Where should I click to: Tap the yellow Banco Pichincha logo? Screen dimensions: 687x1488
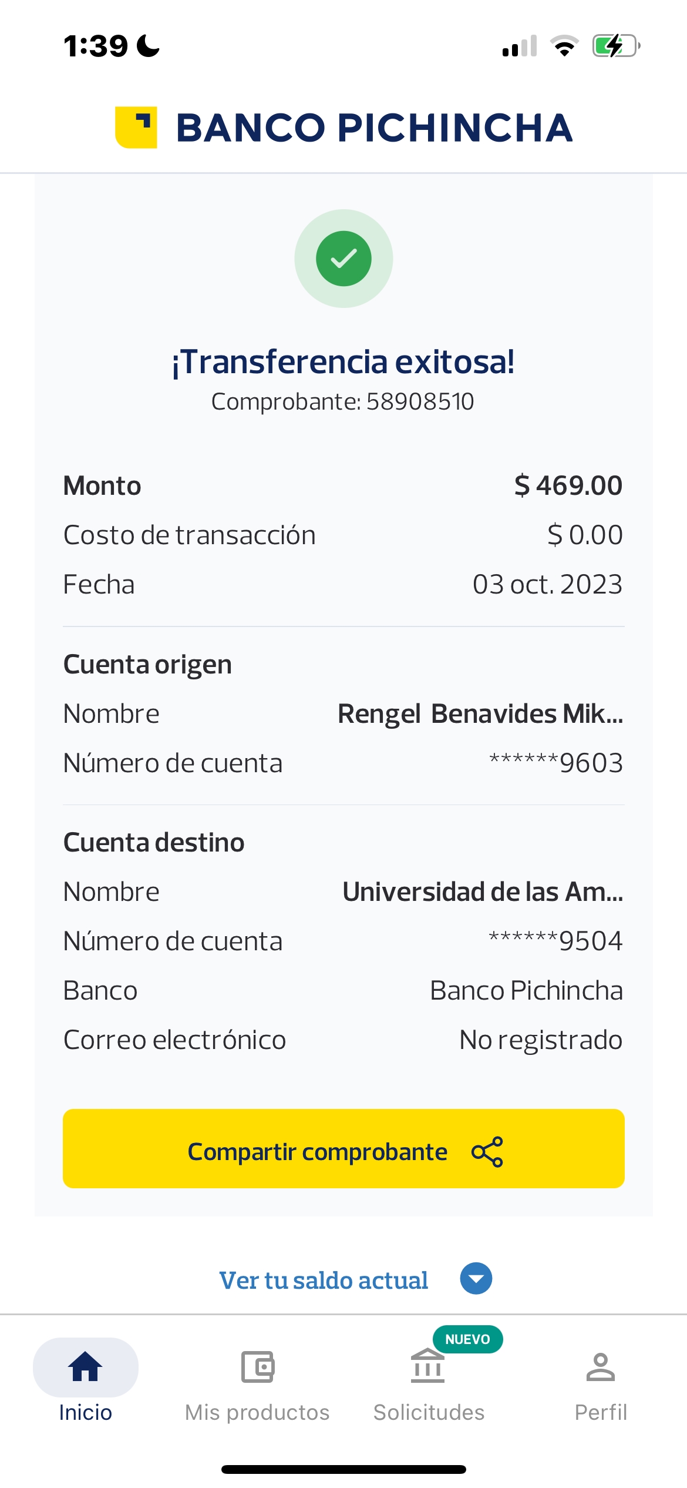point(136,128)
